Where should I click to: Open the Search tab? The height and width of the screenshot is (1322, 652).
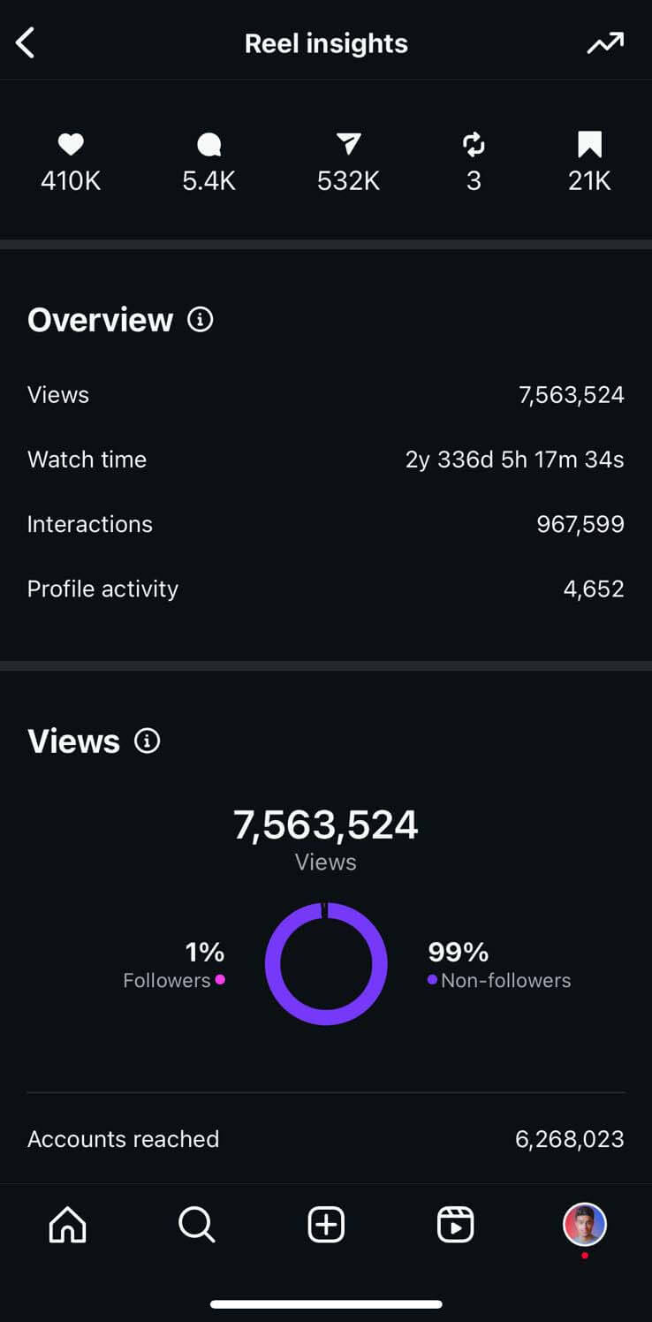196,1225
